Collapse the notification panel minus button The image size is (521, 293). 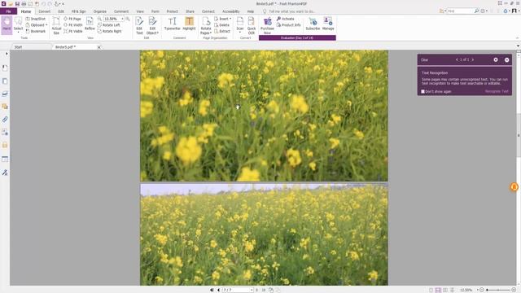(x=506, y=59)
